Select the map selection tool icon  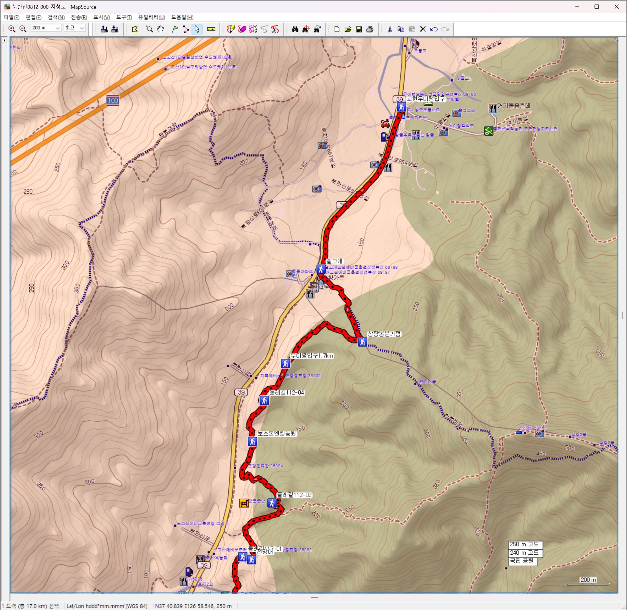tap(135, 29)
